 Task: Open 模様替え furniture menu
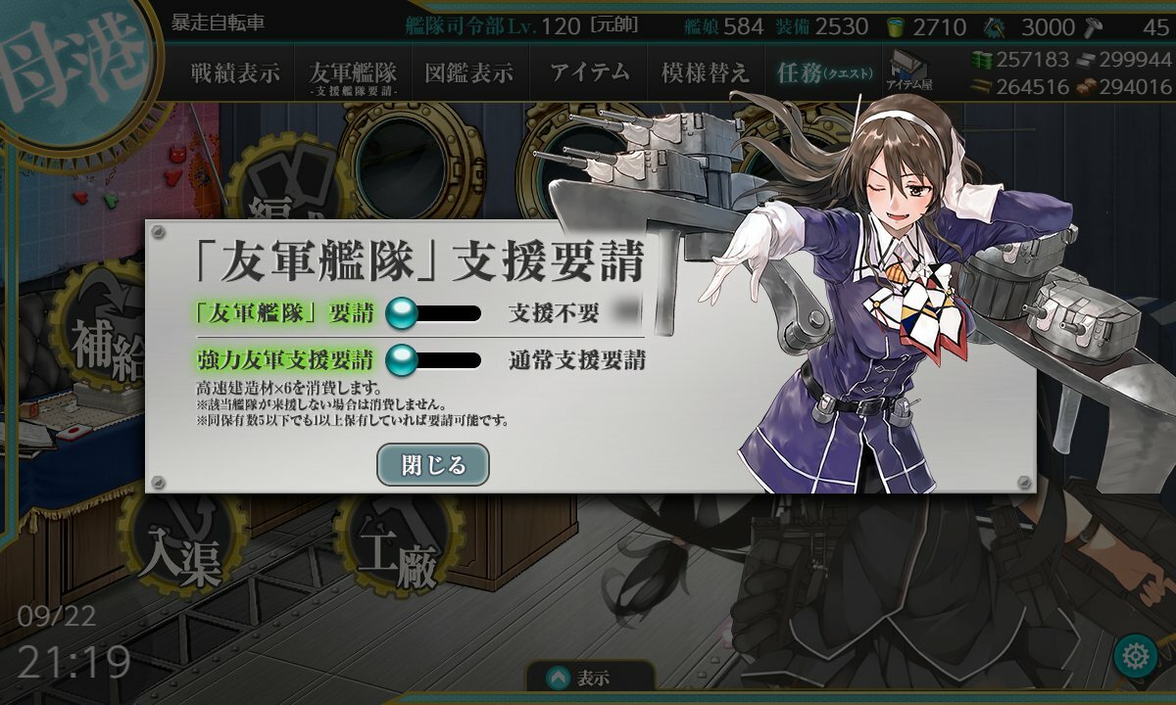(x=705, y=72)
